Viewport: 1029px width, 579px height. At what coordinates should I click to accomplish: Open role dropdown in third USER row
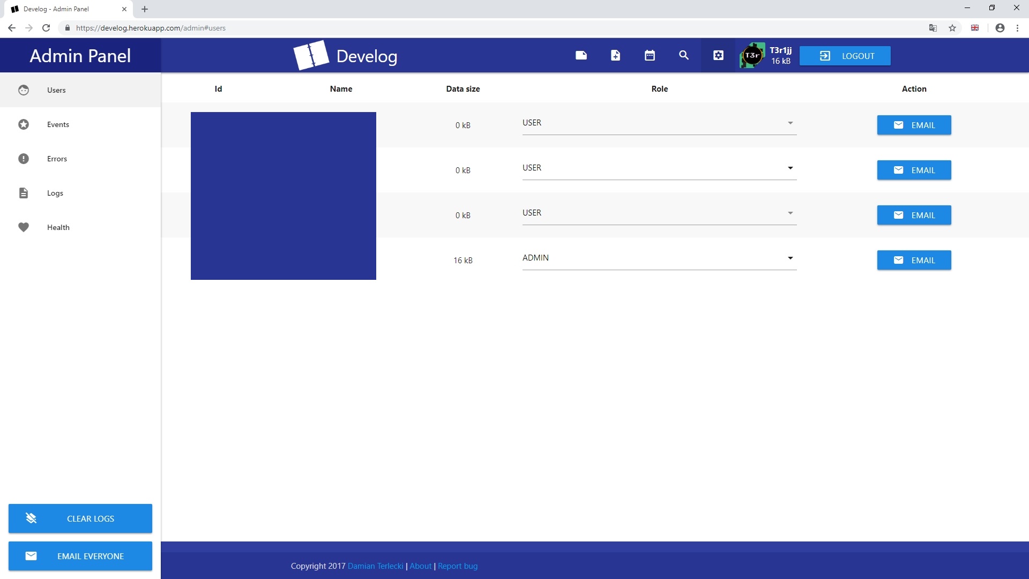click(x=659, y=213)
